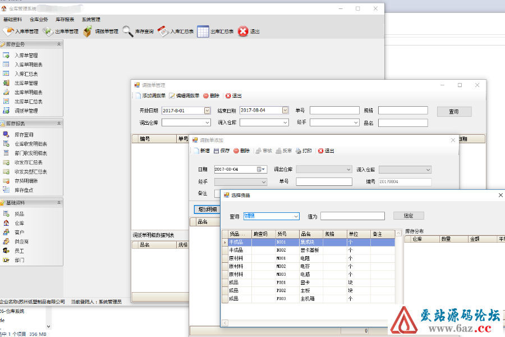Open 货品 under 基础资料 in the sidebar
Viewport: 505px width, 337px height.
pos(19,214)
